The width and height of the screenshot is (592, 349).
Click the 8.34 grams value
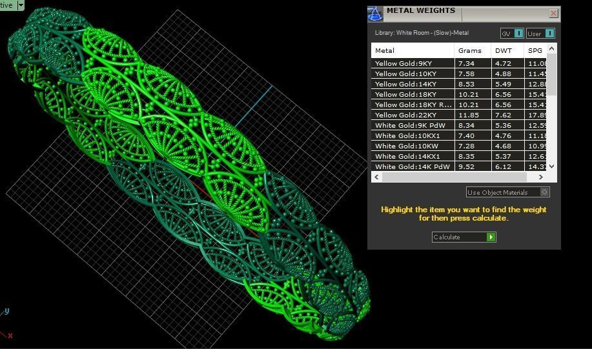466,125
